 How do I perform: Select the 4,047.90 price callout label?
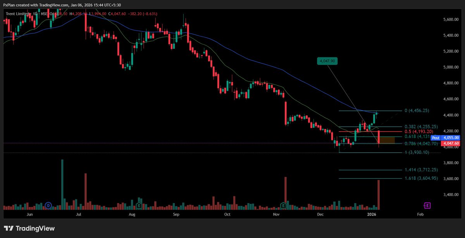[x=327, y=61]
